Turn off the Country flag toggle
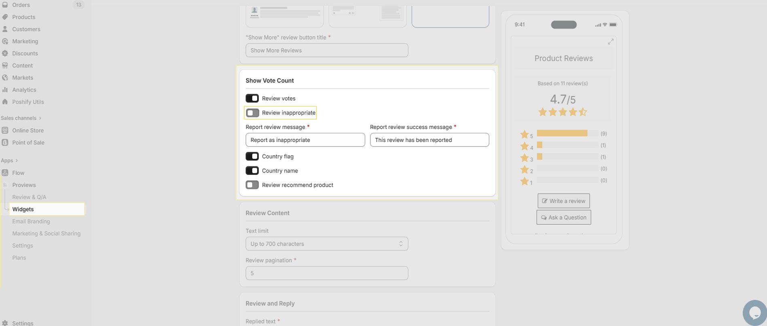 pyautogui.click(x=252, y=156)
